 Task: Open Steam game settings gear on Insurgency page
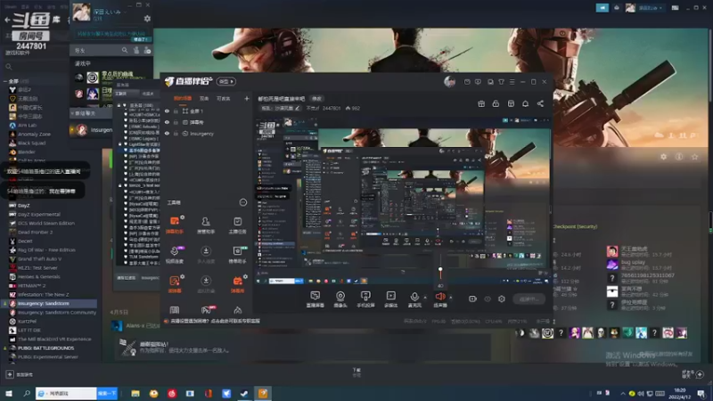click(x=663, y=157)
